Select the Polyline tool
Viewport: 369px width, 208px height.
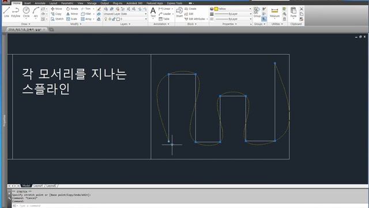coord(16,12)
